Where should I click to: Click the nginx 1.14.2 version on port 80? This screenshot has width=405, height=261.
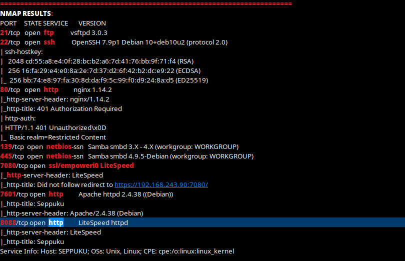pos(92,89)
